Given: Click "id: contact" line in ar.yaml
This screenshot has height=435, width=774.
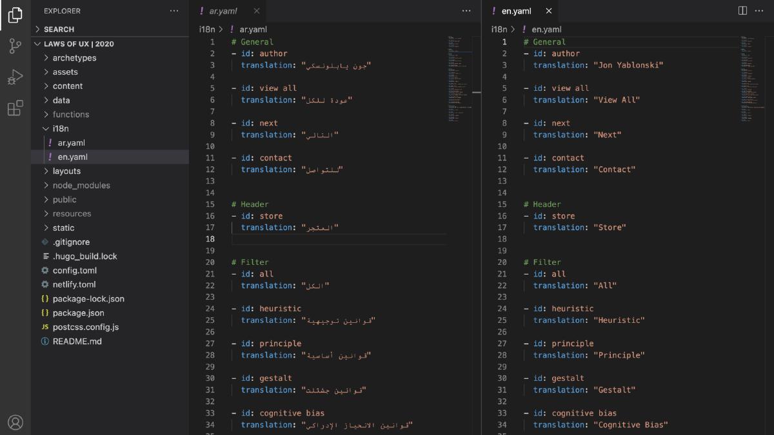Looking at the screenshot, I should (x=262, y=158).
